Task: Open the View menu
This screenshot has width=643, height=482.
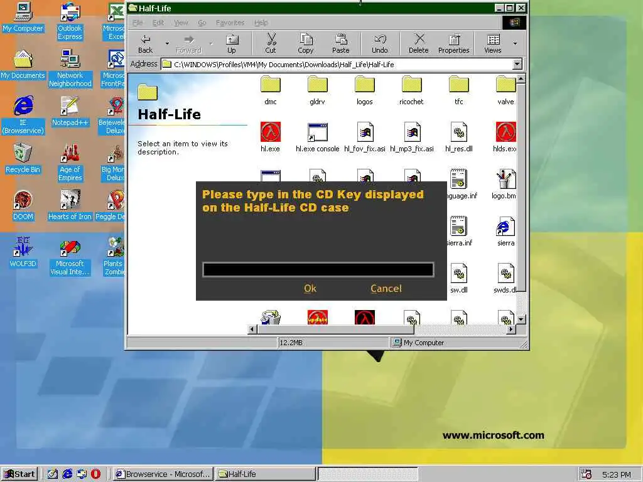Action: [x=181, y=23]
